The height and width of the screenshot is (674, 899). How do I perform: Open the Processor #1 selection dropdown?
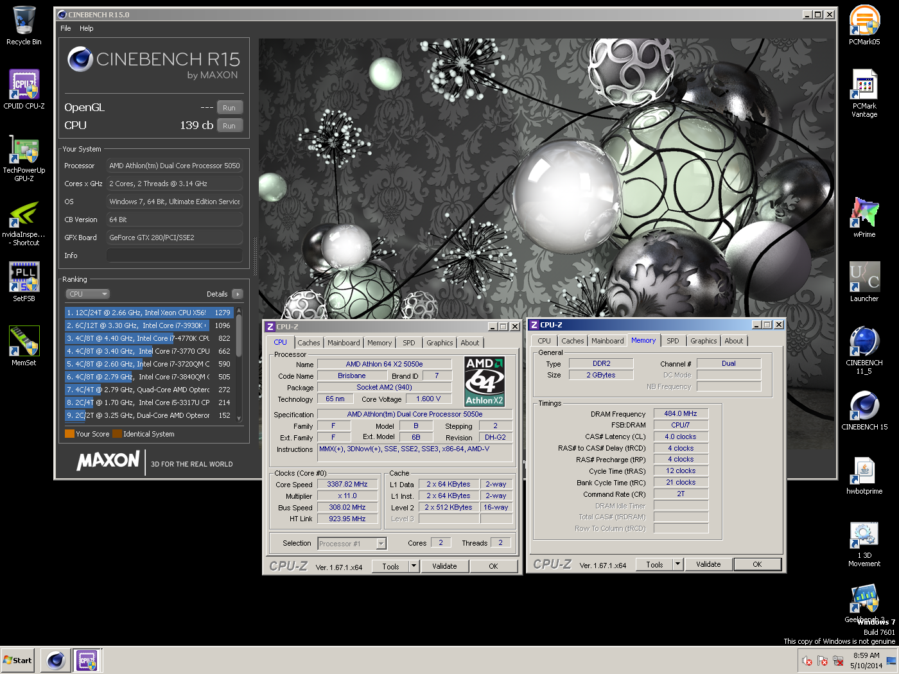coord(352,544)
